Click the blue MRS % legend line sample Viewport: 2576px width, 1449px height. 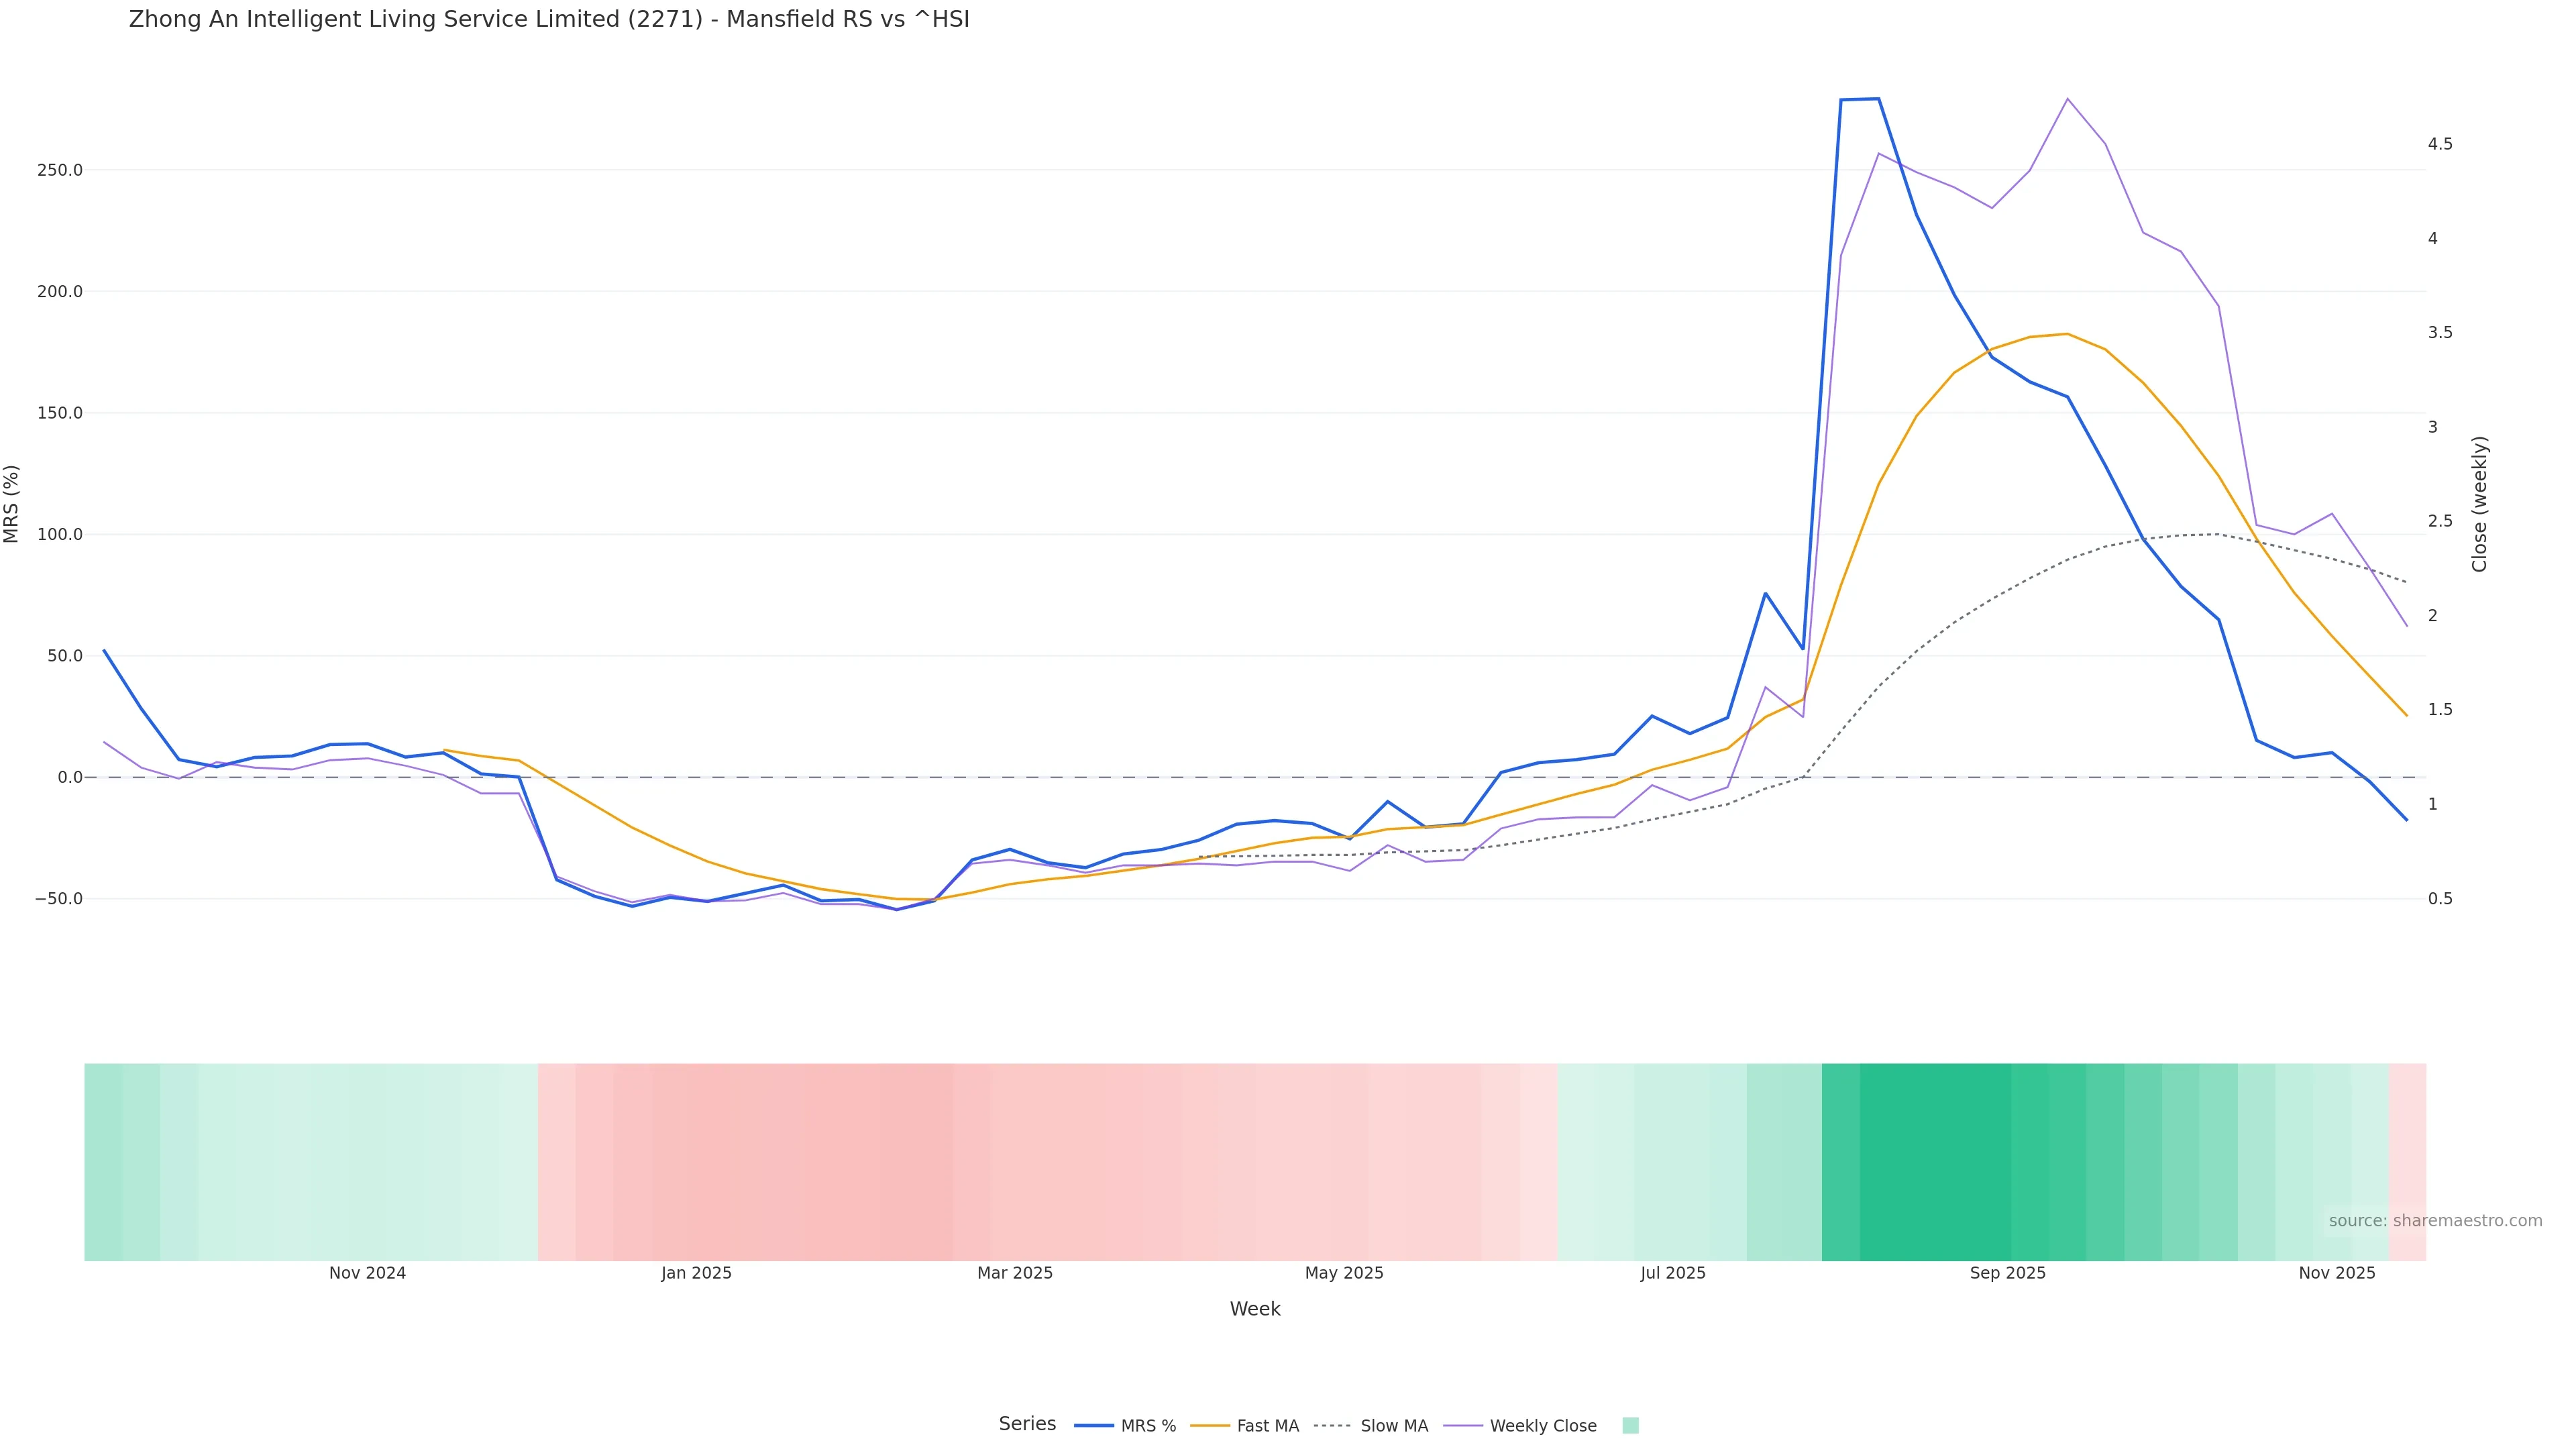pos(1093,1425)
